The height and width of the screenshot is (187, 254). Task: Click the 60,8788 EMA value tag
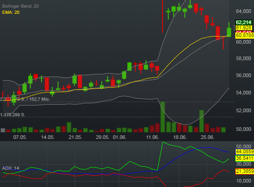point(245,35)
